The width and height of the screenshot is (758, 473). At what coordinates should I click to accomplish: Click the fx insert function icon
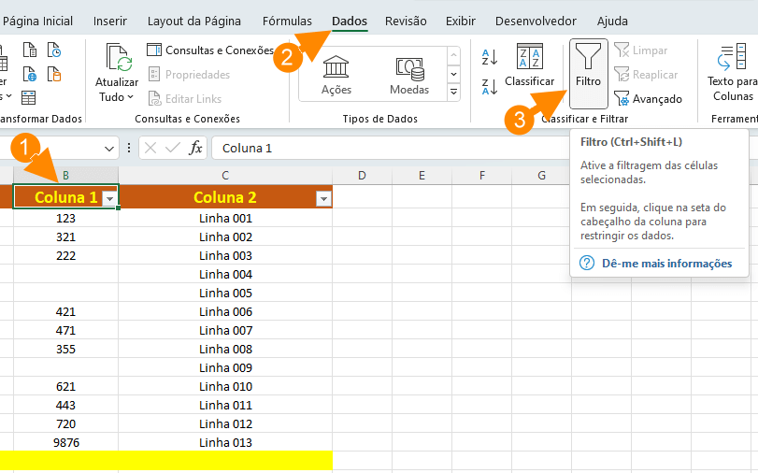(x=195, y=148)
